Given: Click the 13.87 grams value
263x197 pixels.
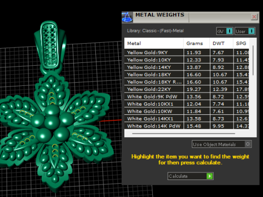Looking at the screenshot, I should pos(194,67).
